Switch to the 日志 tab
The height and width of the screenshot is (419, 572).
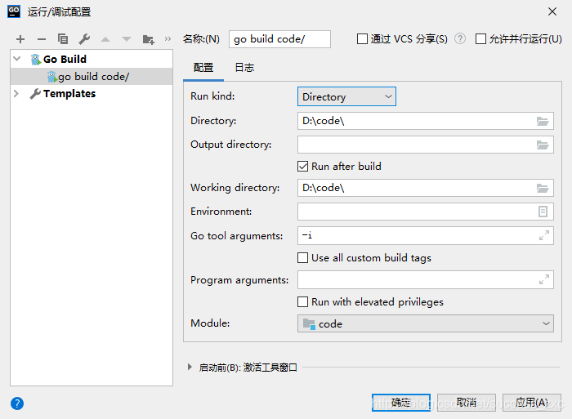click(x=244, y=68)
